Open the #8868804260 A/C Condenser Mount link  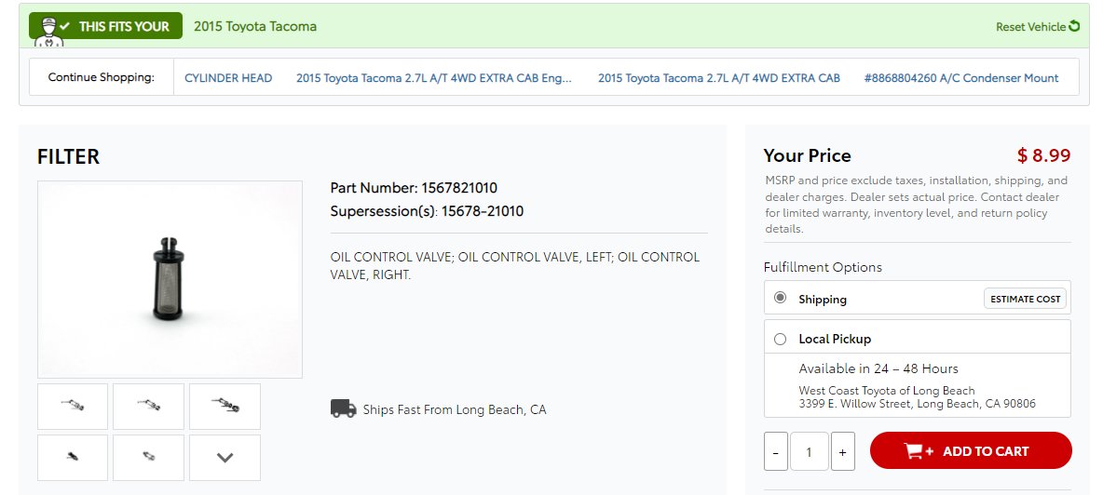tap(960, 78)
